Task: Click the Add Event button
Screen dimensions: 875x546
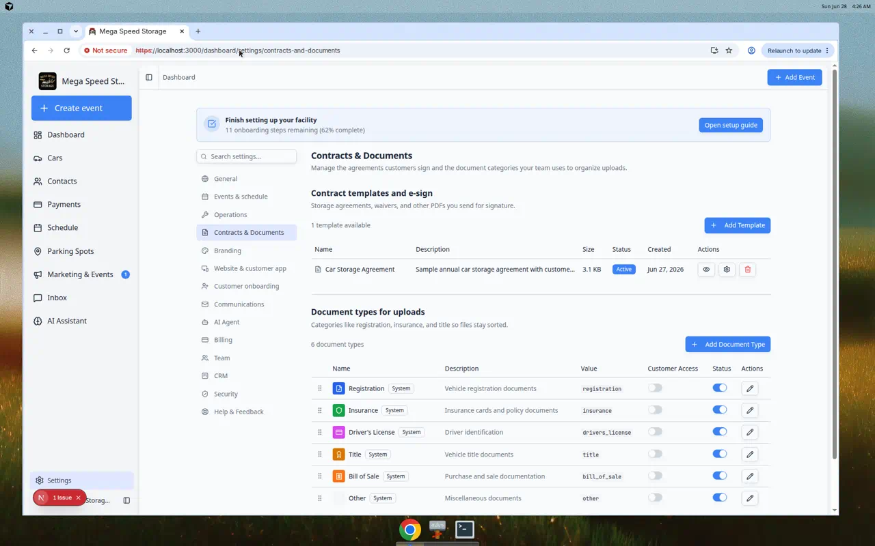Action: tap(794, 77)
